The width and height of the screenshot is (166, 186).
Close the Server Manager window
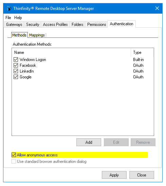(157, 8)
